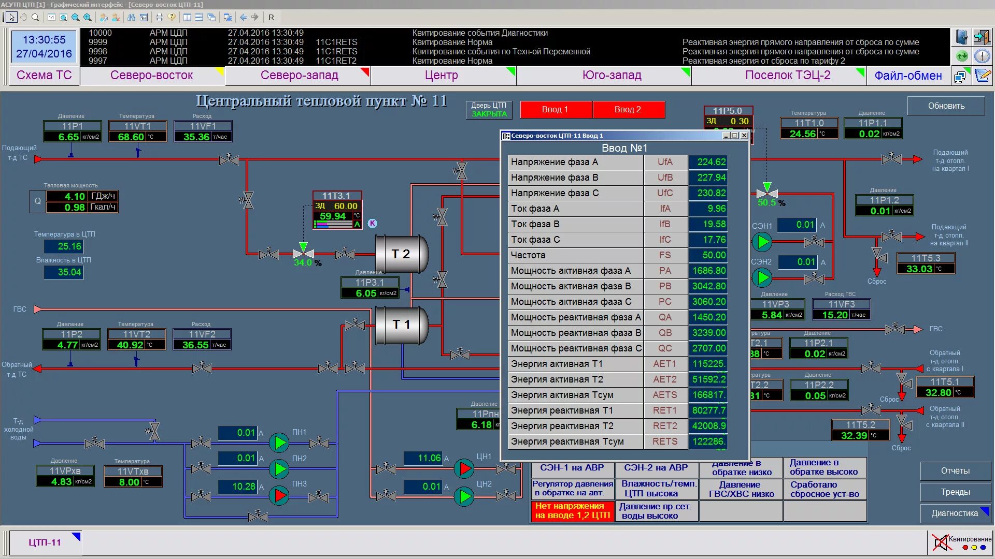
Task: Open the Юго-запад tab
Action: coord(612,76)
